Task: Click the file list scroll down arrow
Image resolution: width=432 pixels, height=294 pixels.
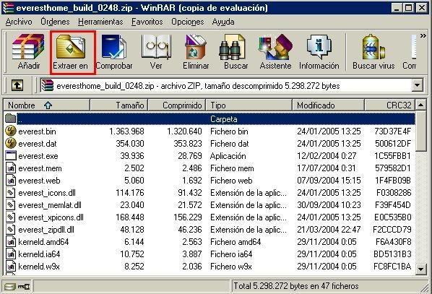Action: 420,269
